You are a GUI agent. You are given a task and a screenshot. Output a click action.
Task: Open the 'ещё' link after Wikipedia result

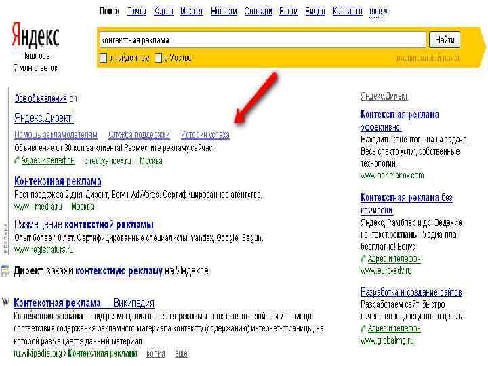point(181,354)
